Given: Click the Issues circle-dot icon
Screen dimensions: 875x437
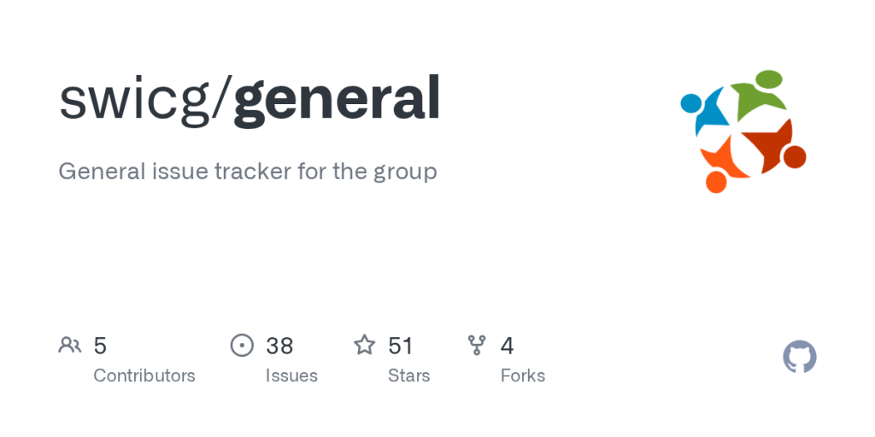Looking at the screenshot, I should tap(243, 346).
